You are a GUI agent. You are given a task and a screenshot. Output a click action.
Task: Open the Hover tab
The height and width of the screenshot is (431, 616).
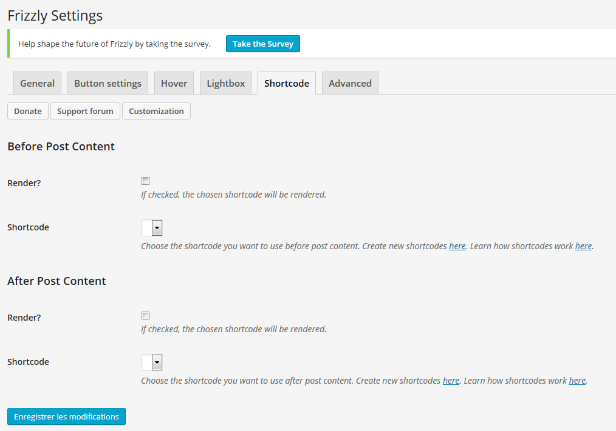point(174,83)
